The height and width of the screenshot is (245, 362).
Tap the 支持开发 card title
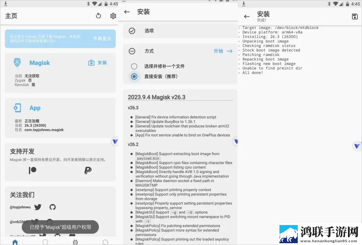[22, 151]
